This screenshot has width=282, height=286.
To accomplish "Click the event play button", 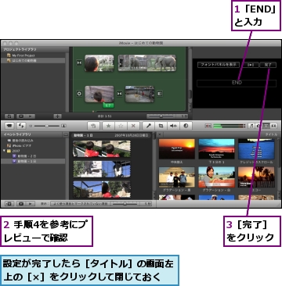I will [31, 204].
